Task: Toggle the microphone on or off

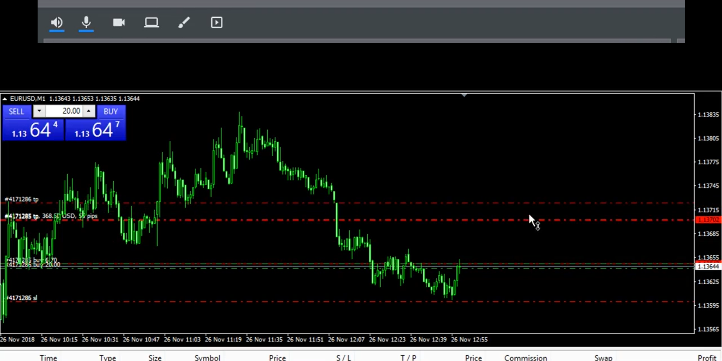Action: click(x=86, y=23)
